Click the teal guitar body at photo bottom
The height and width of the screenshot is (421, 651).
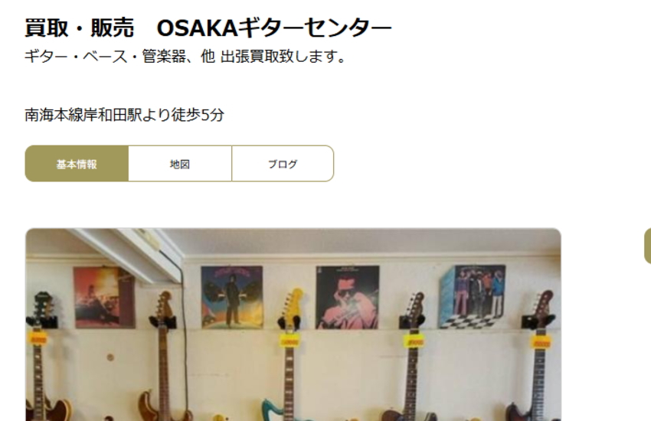(x=277, y=410)
